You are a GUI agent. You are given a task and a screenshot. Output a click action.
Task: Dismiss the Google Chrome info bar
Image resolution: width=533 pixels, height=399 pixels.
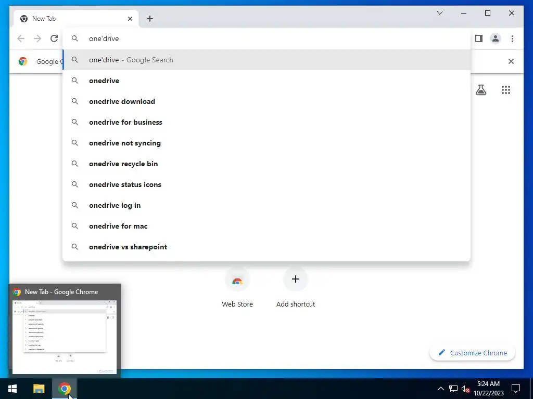(x=511, y=61)
